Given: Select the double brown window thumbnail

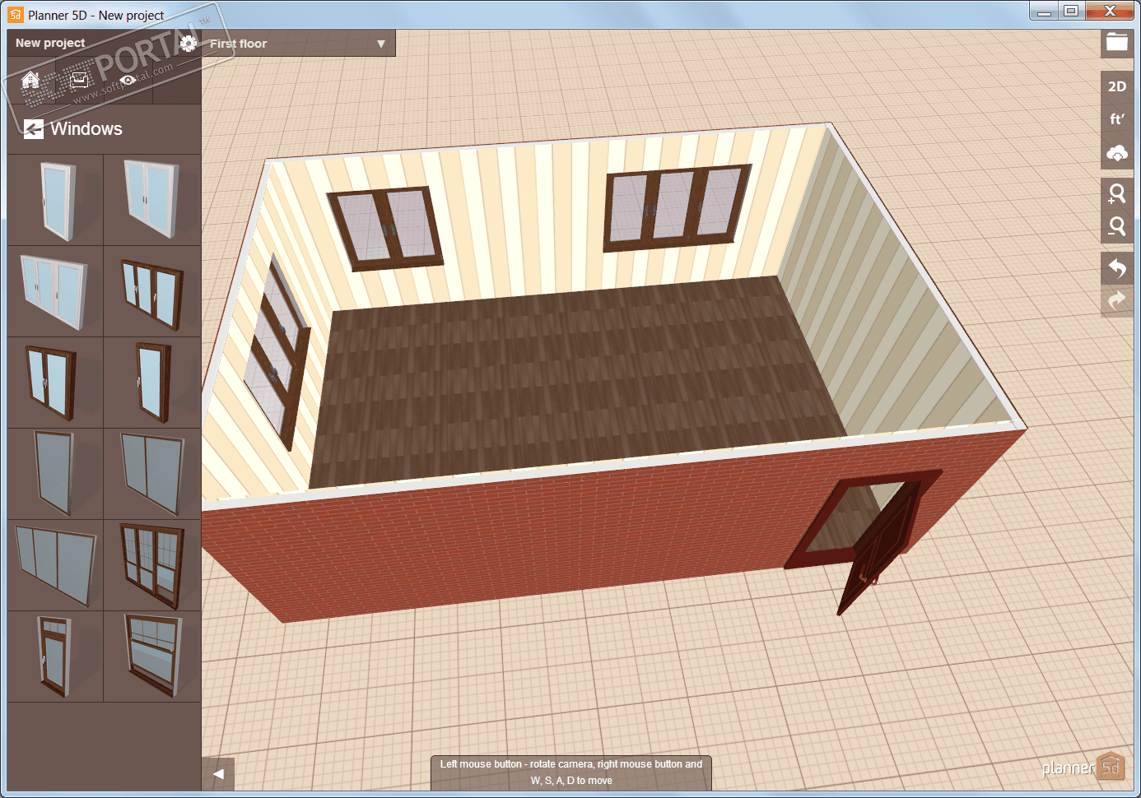Looking at the screenshot, I should click(55, 383).
